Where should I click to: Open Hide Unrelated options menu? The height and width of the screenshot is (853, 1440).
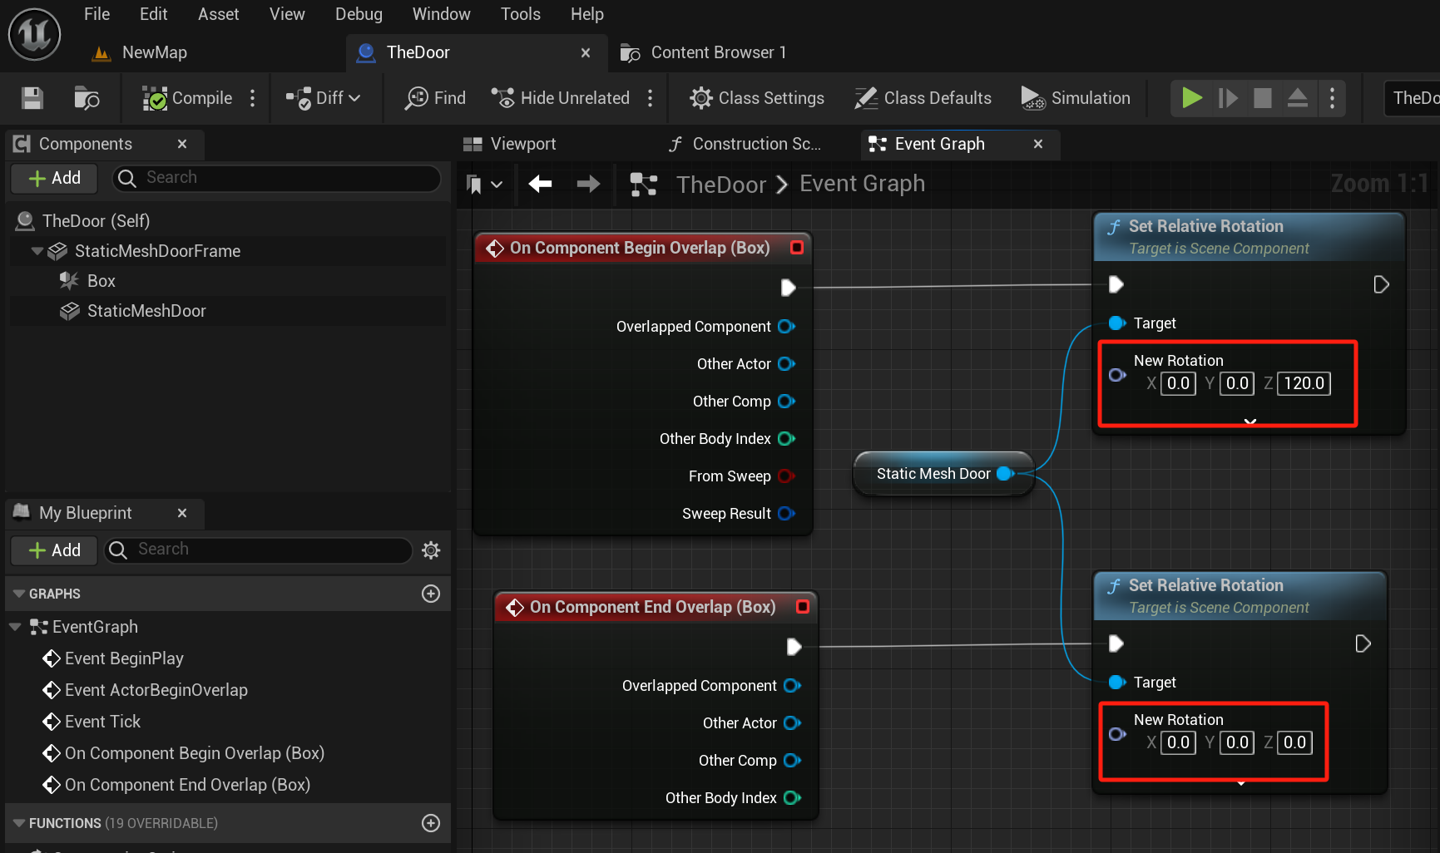pos(651,98)
